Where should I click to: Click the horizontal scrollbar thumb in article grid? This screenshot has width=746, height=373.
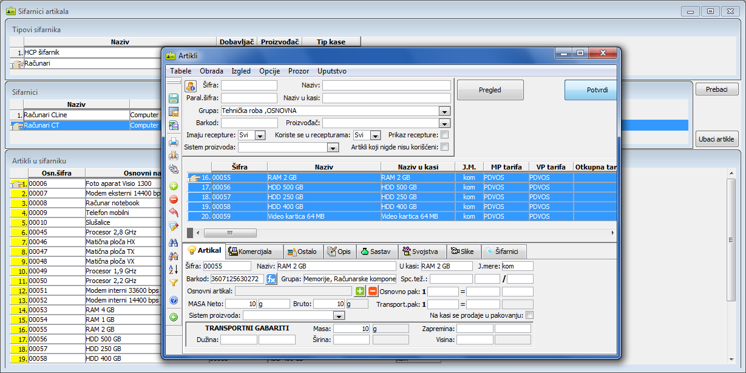[x=229, y=233]
